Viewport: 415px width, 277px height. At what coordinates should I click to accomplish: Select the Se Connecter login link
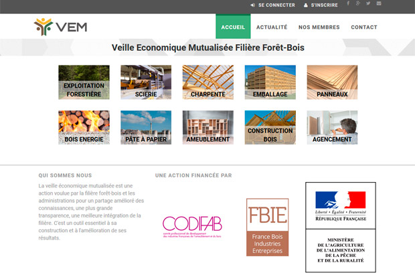coord(273,5)
